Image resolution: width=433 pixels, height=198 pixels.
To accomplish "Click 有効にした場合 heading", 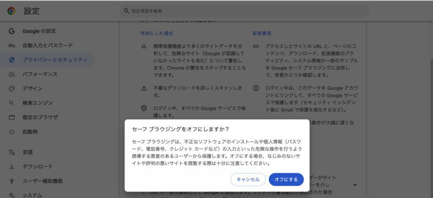I will tap(156, 33).
